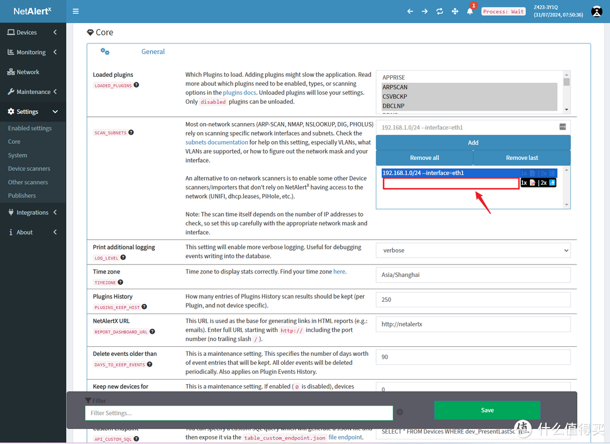Viewport: 610px width, 444px height.
Task: Click the help icon beside SCAN_SUBNETS
Action: click(131, 133)
